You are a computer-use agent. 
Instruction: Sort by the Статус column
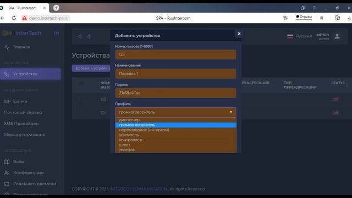[339, 83]
